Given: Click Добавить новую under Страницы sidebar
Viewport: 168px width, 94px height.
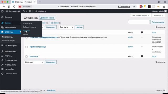Looking at the screenshot, I should tap(8, 40).
